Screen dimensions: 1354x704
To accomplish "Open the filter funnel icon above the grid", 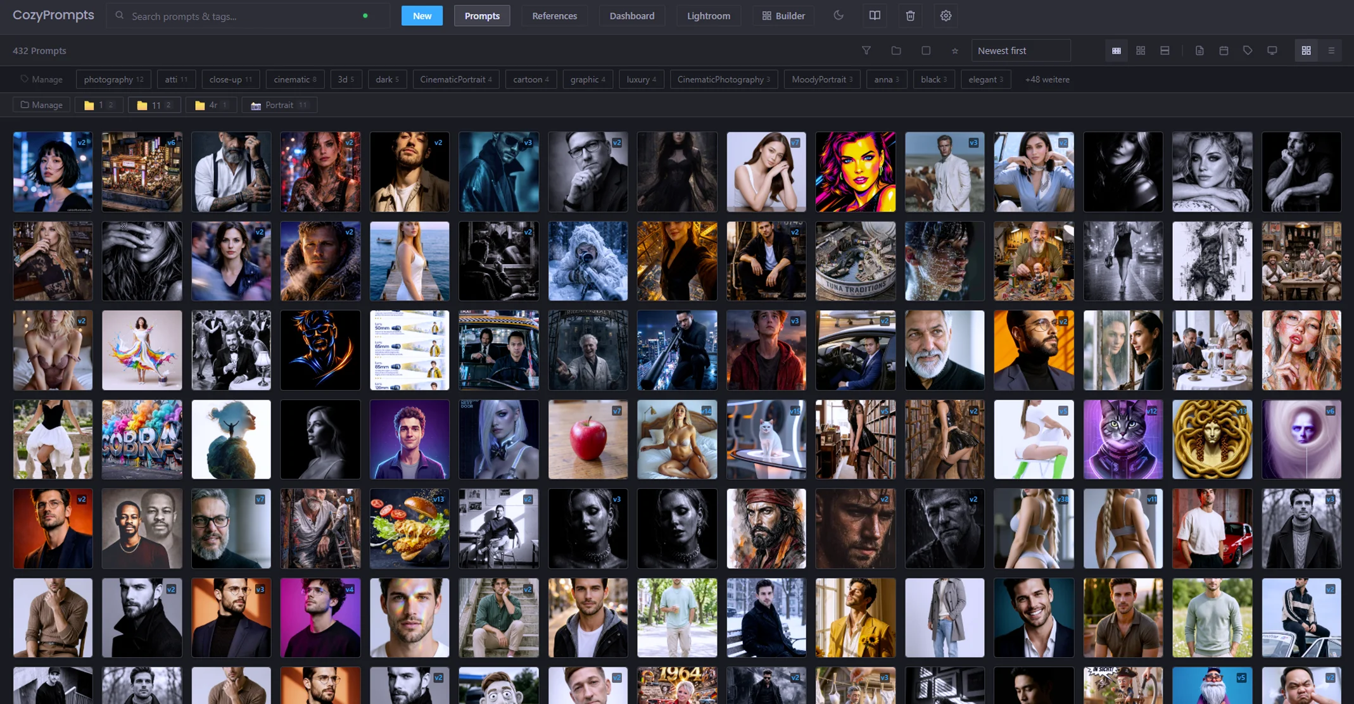I will click(866, 51).
